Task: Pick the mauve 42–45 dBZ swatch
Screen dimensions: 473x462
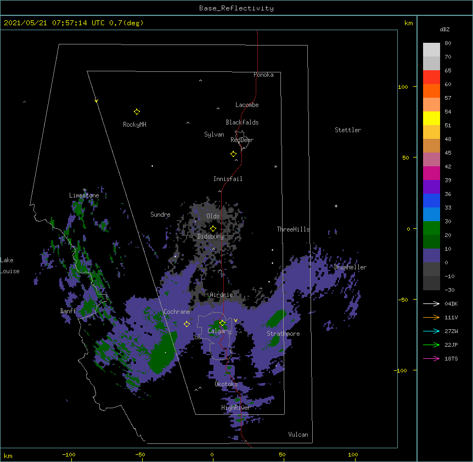Action: click(431, 160)
